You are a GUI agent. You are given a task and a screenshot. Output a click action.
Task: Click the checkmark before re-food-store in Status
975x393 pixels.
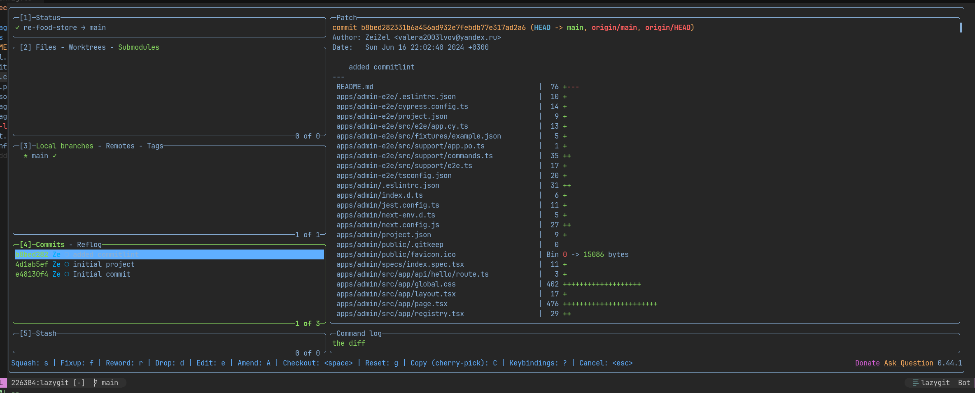click(17, 28)
